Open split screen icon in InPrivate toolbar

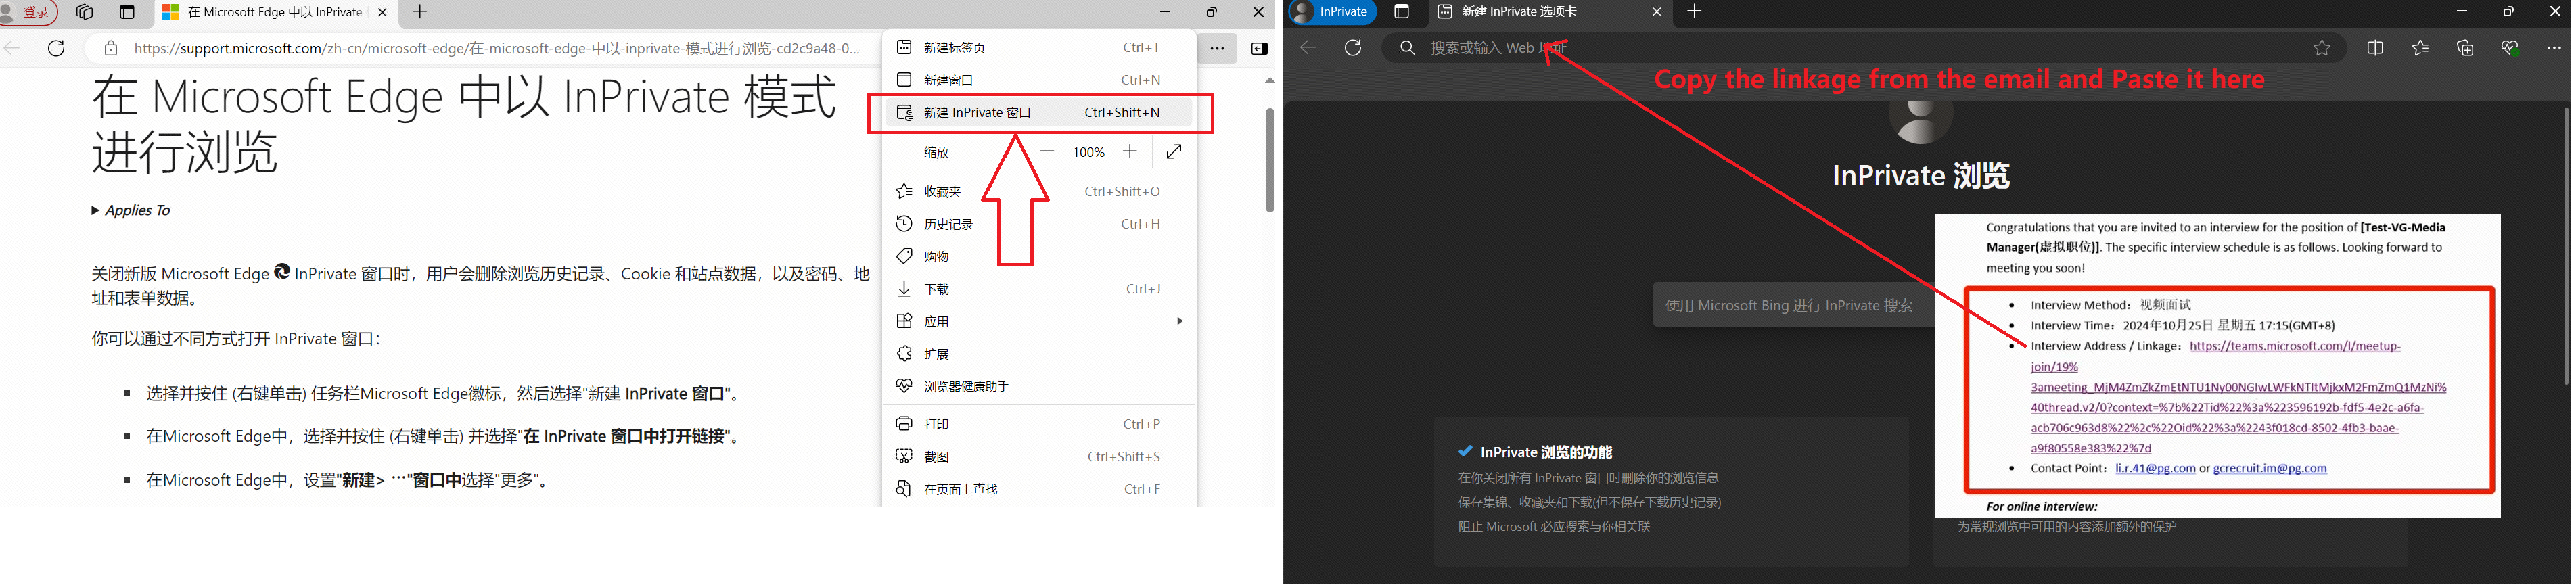click(x=2375, y=48)
